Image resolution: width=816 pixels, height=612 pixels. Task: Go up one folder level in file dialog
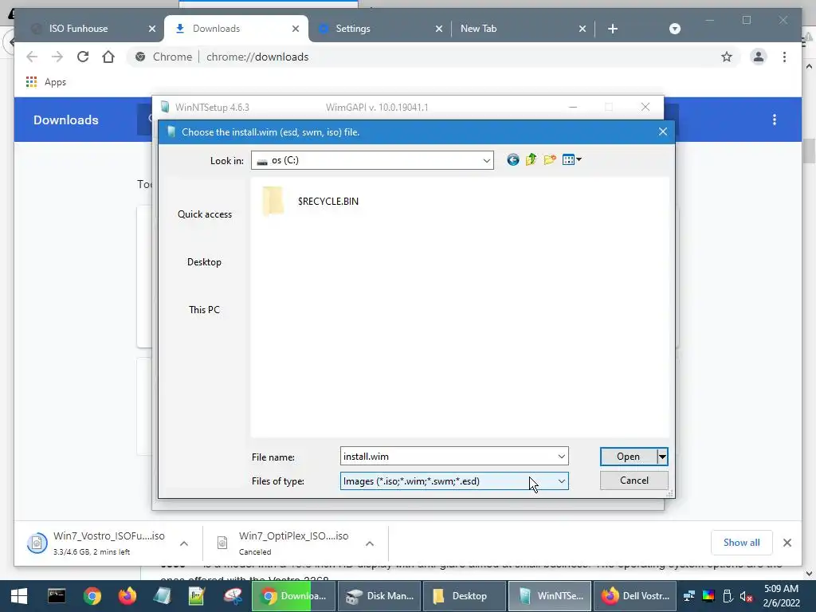click(531, 159)
